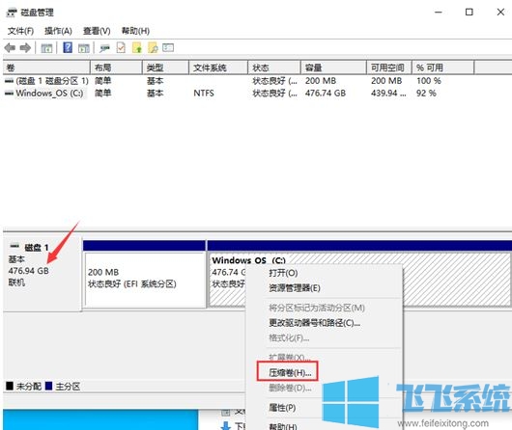
Task: Click the checkmark document toolbar icon
Action: (x=121, y=48)
